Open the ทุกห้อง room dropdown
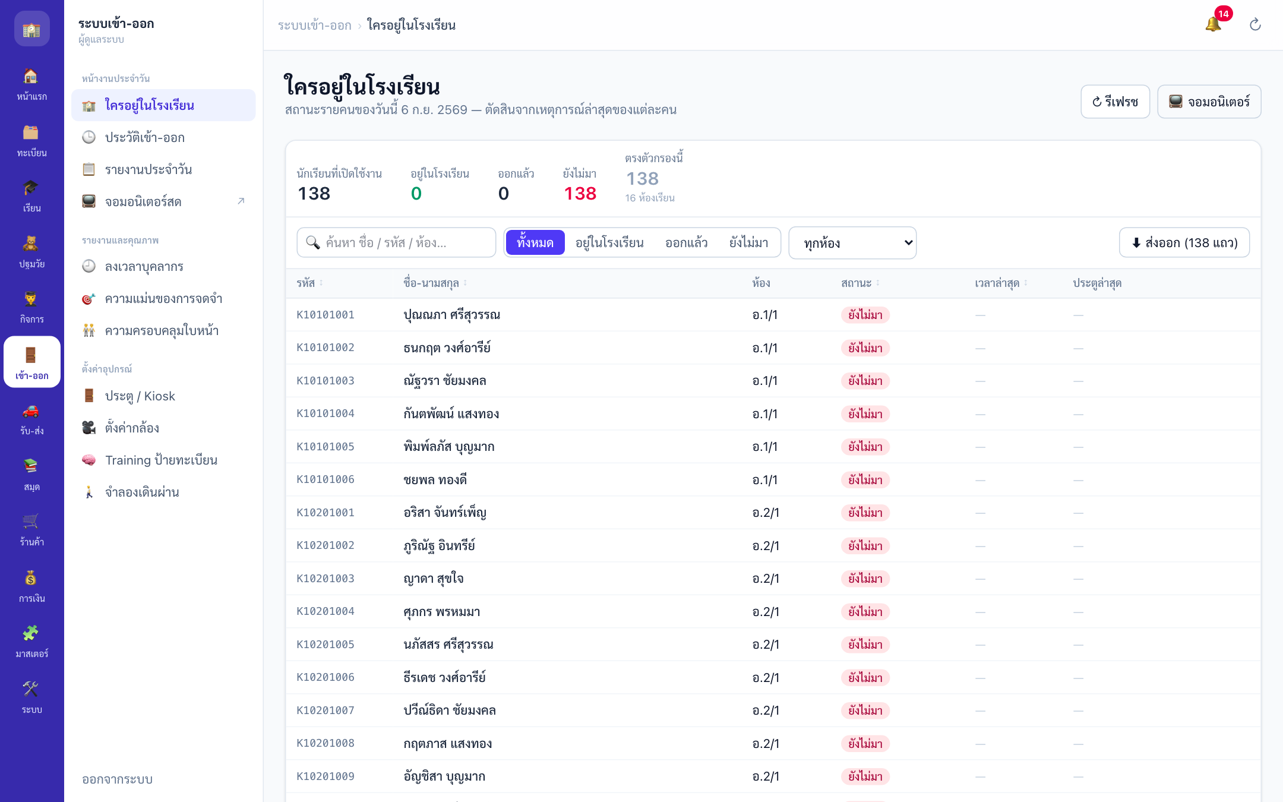The image size is (1283, 802). click(x=852, y=242)
